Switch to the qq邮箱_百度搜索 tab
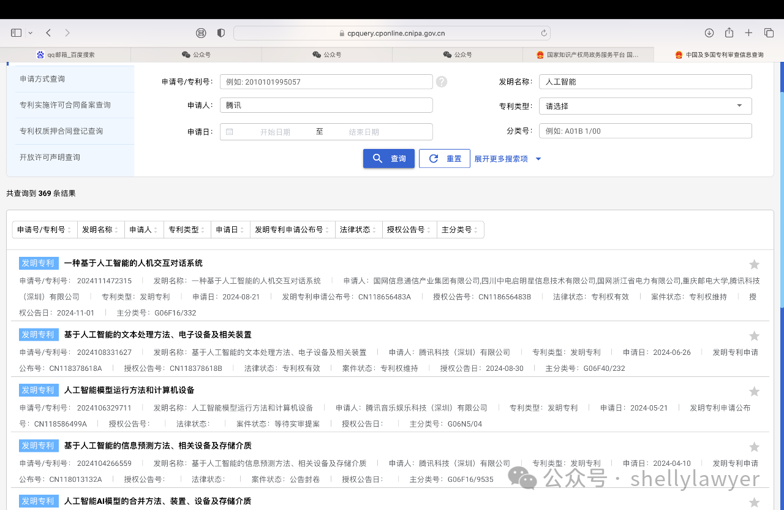784x510 pixels. pos(66,55)
